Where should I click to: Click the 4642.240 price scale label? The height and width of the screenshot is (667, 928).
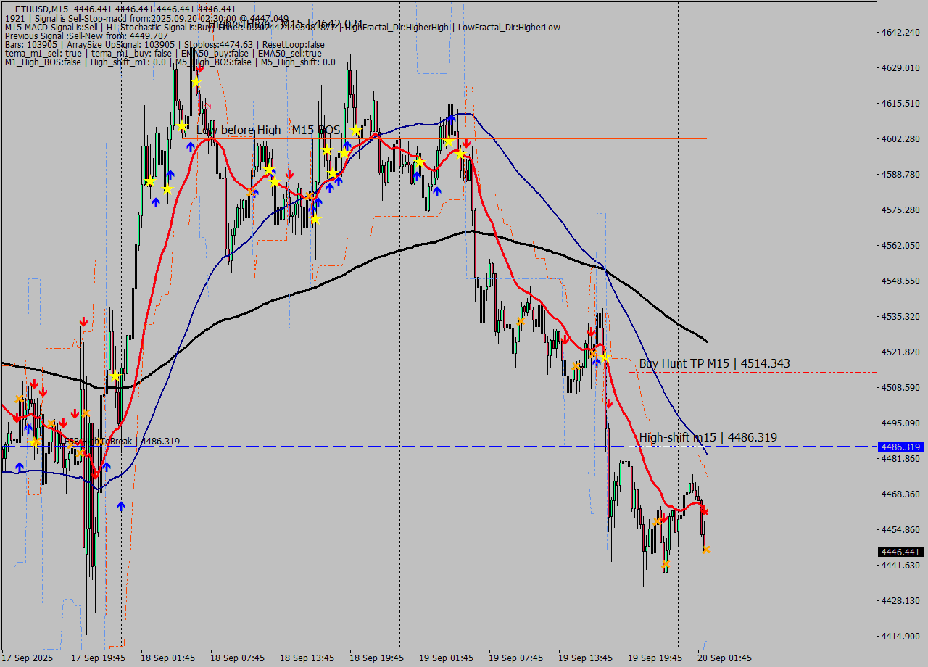coord(899,33)
